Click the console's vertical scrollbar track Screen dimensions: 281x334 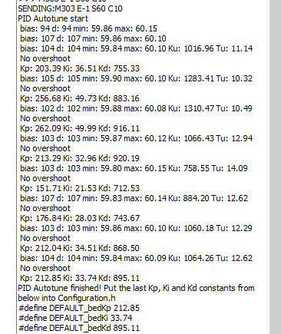277,167
